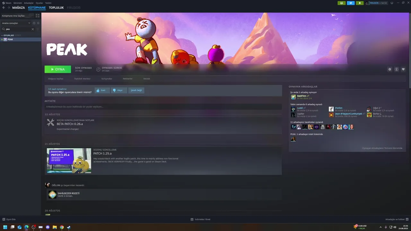Open the collections grid view icon
Viewport: 411px width, 231px height.
point(38,15)
